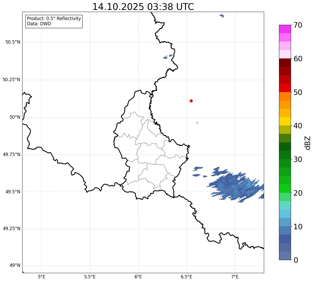
Task: Pick the light blue colorbar segment near 13 dBZ
Action: (285, 214)
